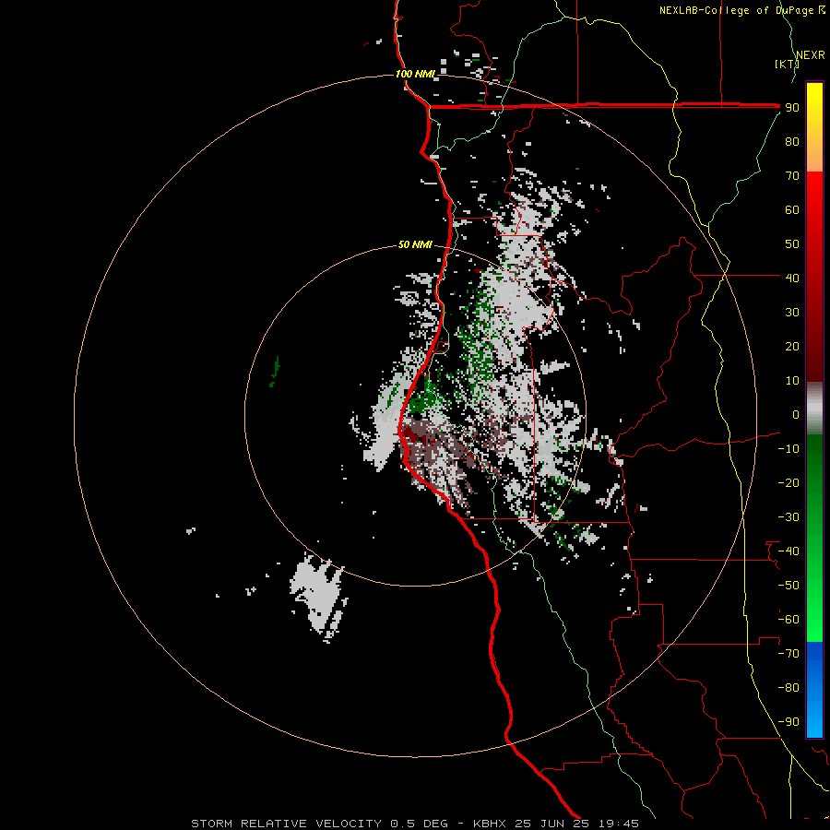Click the -70 value on the velocity scale
Screen dimensions: 830x830
788,654
